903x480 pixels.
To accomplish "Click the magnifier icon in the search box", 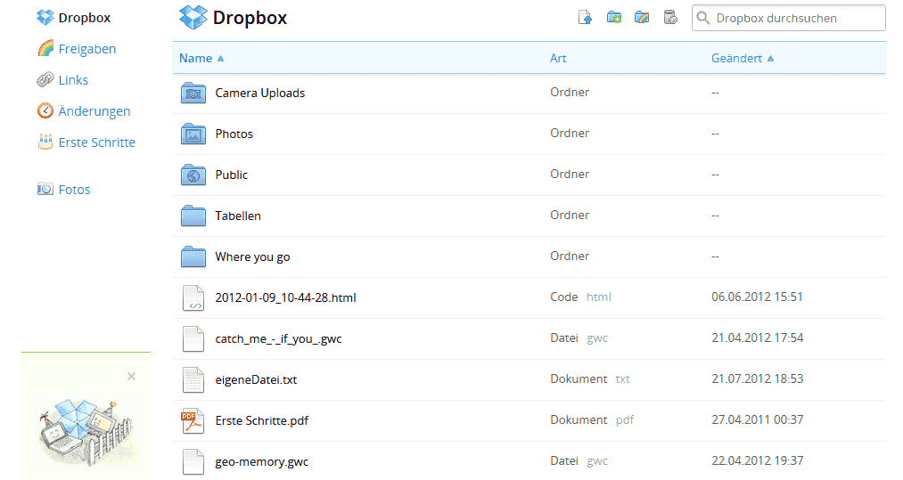I will pyautogui.click(x=703, y=18).
